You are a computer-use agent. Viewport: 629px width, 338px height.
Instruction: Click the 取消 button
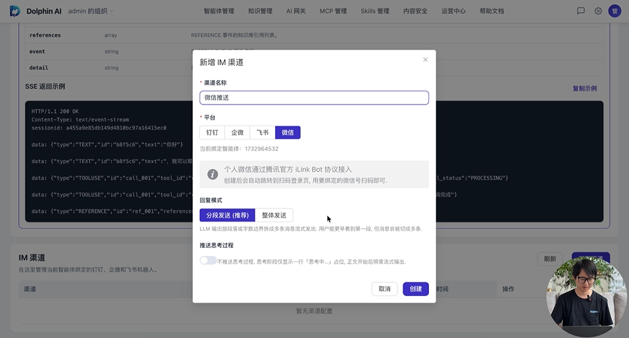click(x=384, y=289)
